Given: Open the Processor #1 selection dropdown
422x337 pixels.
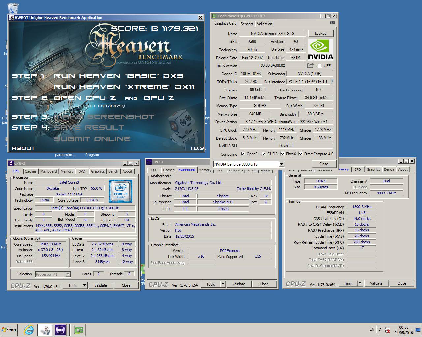Looking at the screenshot, I should [x=53, y=274].
